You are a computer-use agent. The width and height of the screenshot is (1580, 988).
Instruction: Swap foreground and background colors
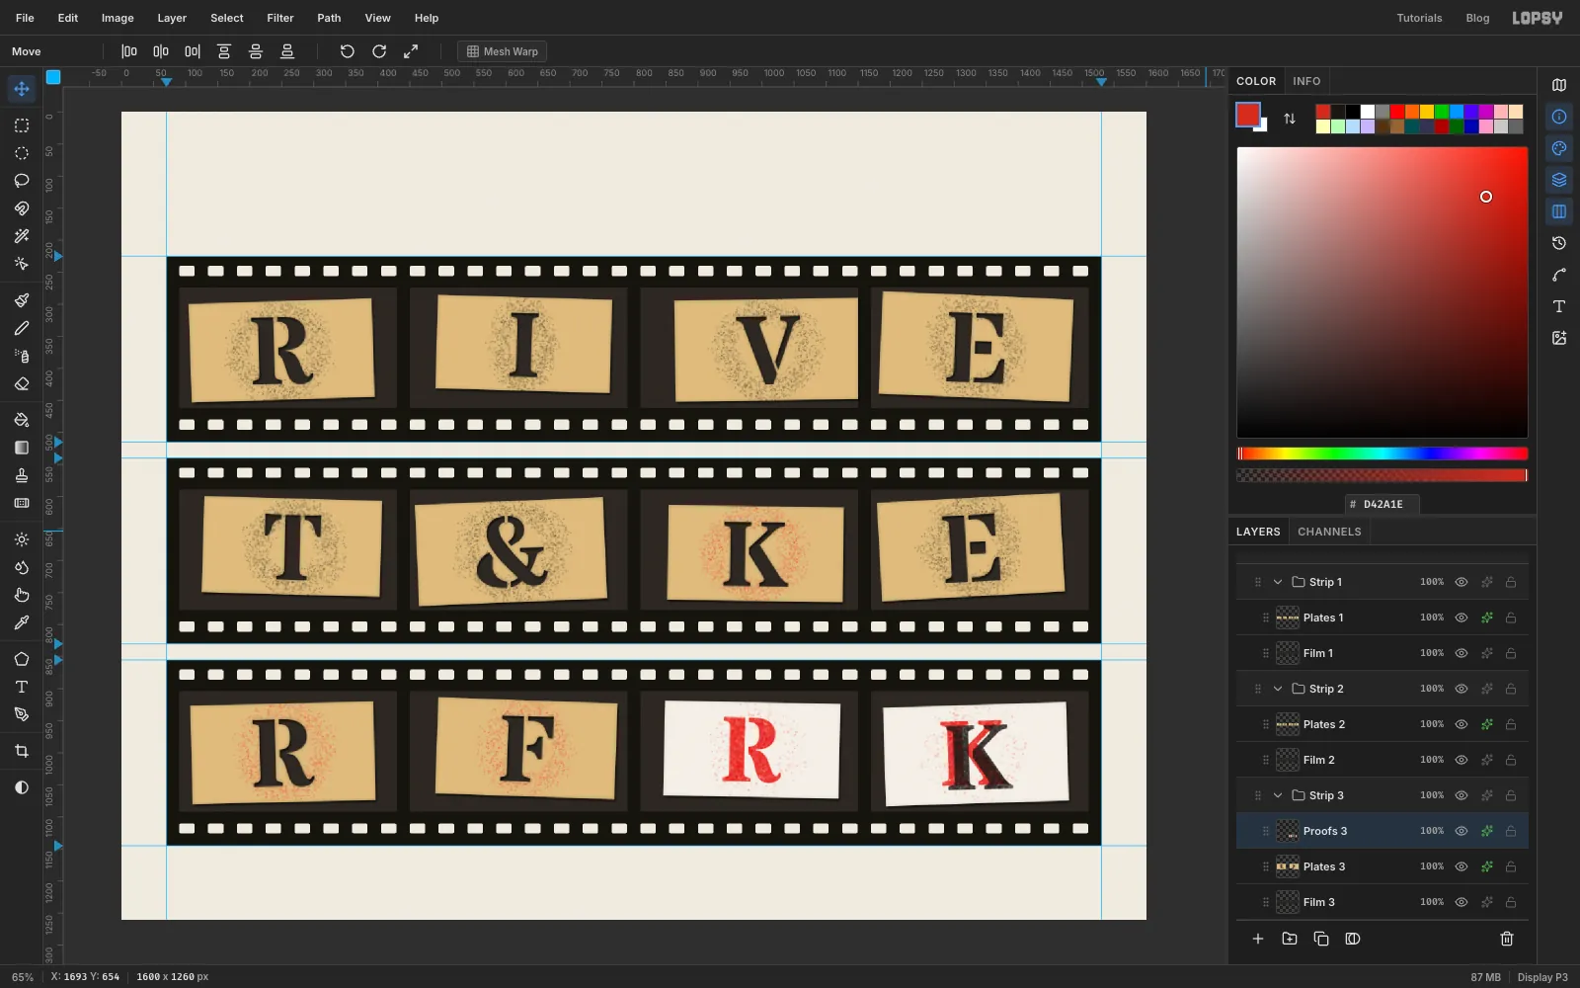click(1290, 119)
